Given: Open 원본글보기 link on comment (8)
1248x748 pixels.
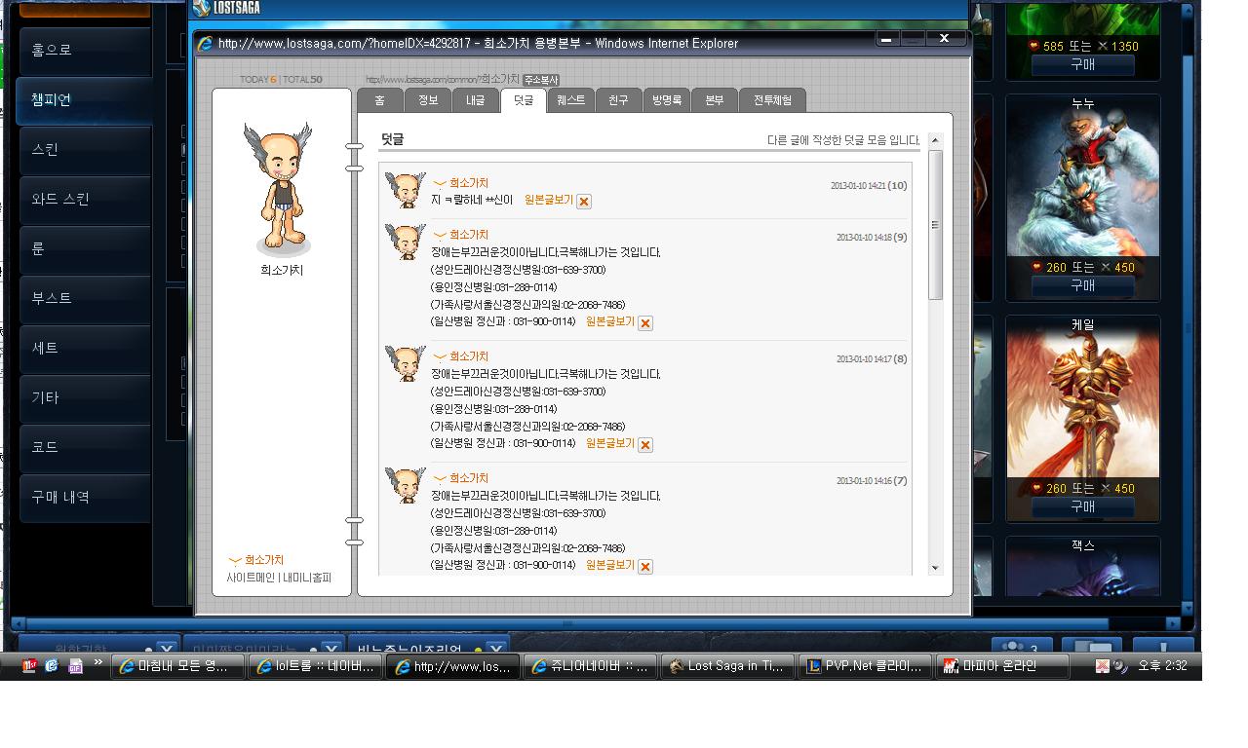Looking at the screenshot, I should [610, 443].
